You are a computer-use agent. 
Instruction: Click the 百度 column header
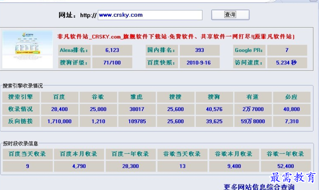pos(59,97)
